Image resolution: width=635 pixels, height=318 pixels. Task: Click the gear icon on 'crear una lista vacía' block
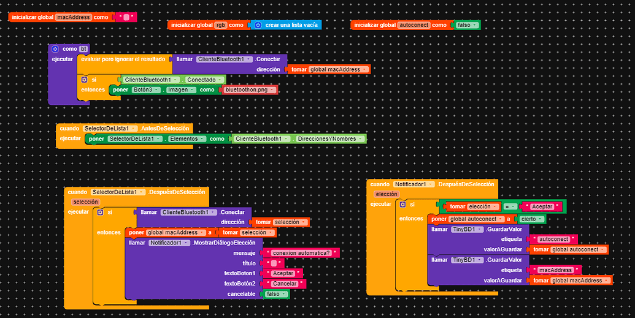coord(258,25)
